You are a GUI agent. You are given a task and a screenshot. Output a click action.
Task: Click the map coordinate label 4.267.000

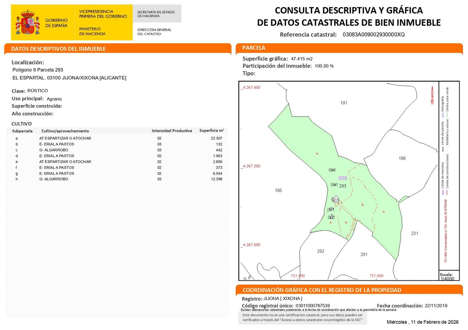251,245
